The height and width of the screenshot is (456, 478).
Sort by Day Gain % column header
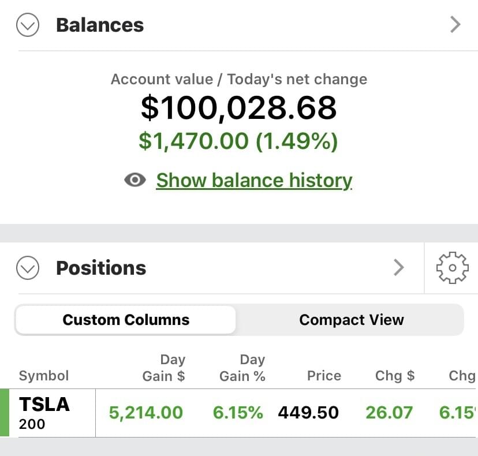pos(242,368)
